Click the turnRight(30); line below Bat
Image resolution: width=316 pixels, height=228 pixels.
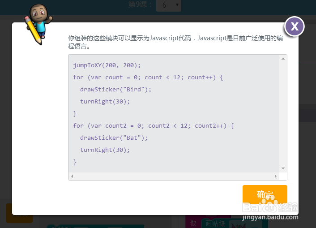[105, 150]
